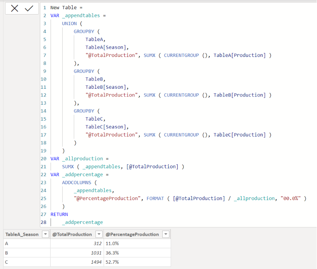The width and height of the screenshot is (317, 269).
Task: Click the GROUPBY keyword on line 9
Action: click(84, 71)
